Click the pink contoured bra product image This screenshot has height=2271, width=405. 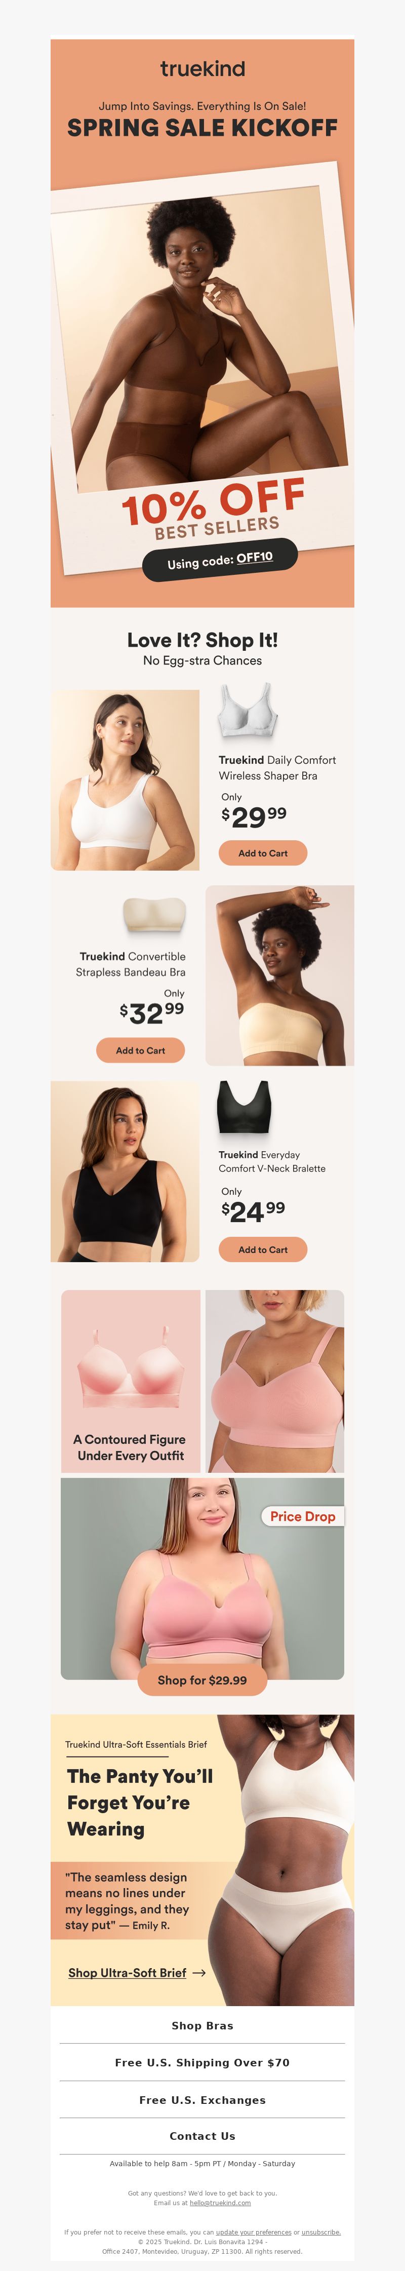point(130,1367)
